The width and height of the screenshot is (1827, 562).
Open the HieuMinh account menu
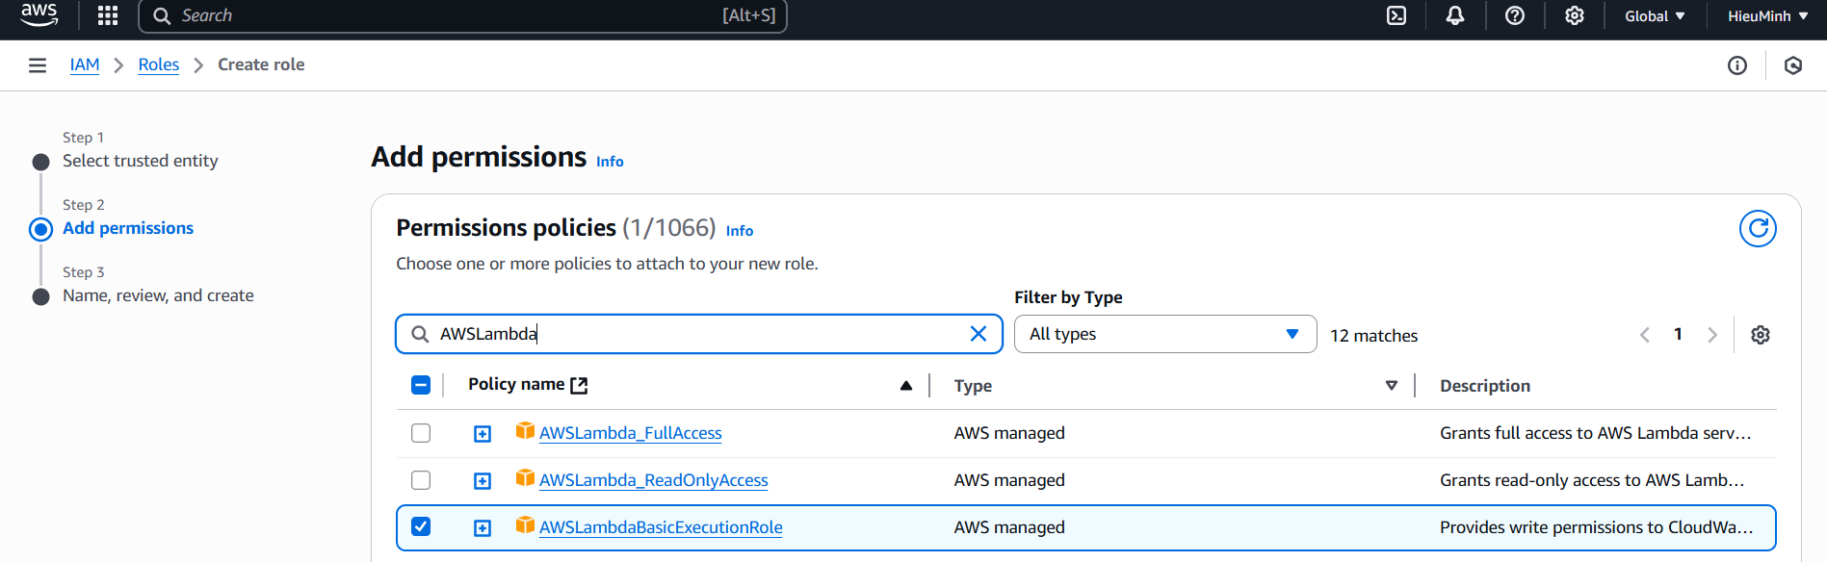pos(1768,15)
